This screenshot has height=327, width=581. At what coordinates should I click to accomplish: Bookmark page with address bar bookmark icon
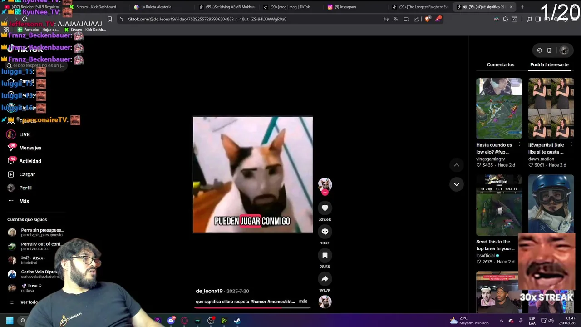(110, 19)
